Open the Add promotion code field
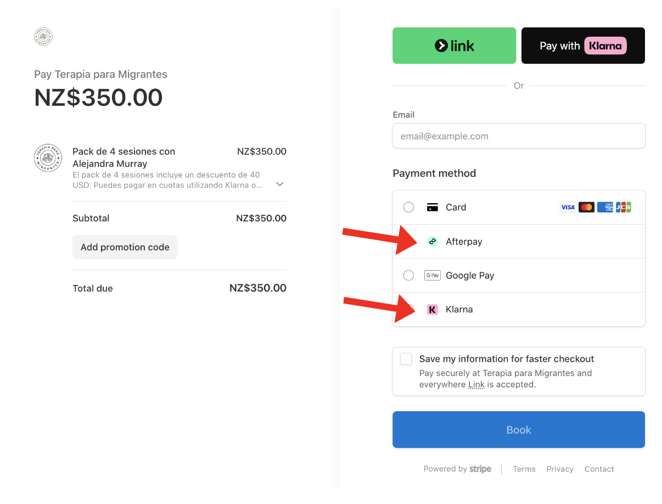The height and width of the screenshot is (504, 662). [125, 247]
